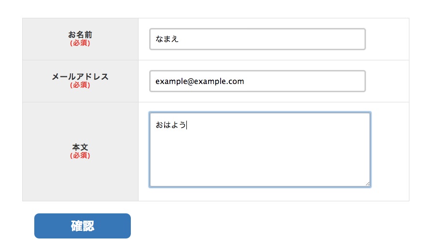Place cursor on the なまえ text

click(167, 39)
